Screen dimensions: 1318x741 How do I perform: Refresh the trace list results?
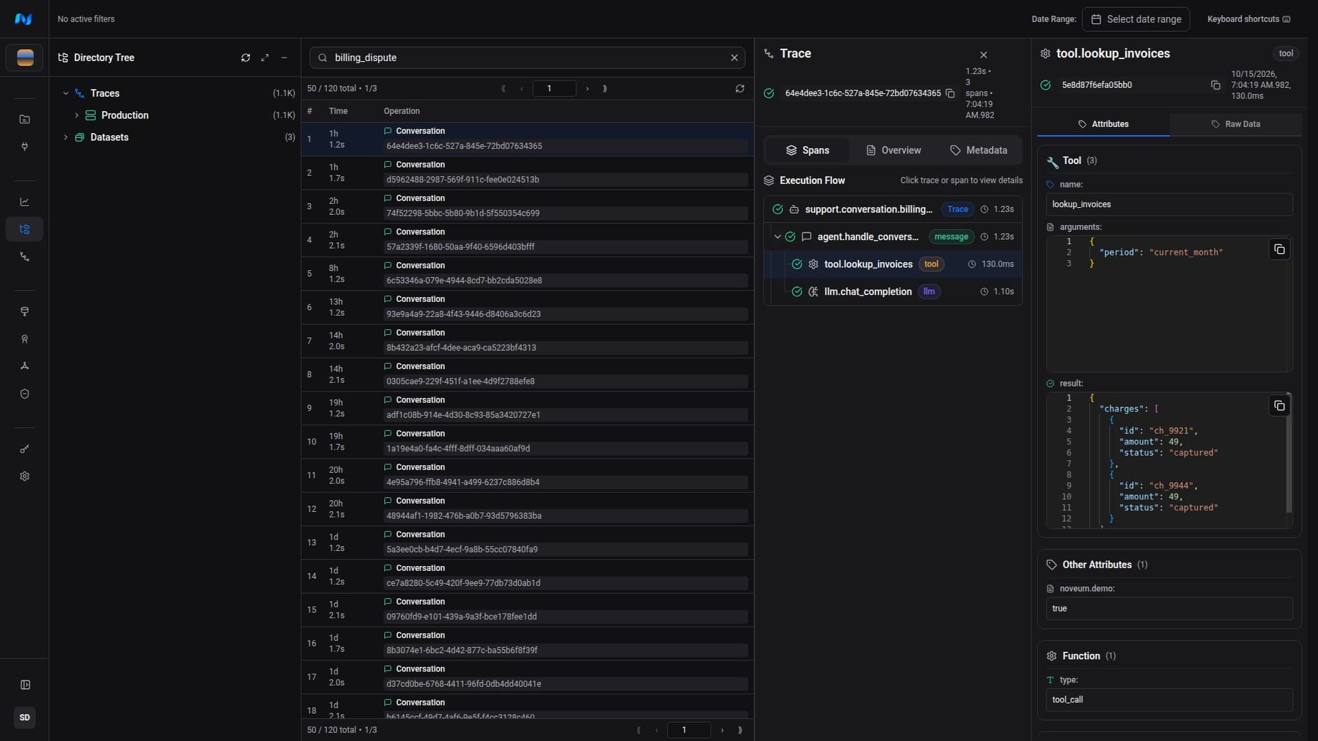pos(740,89)
